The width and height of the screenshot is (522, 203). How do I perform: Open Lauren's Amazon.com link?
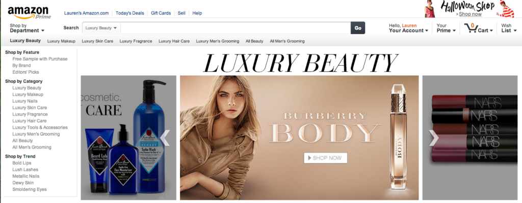click(87, 13)
